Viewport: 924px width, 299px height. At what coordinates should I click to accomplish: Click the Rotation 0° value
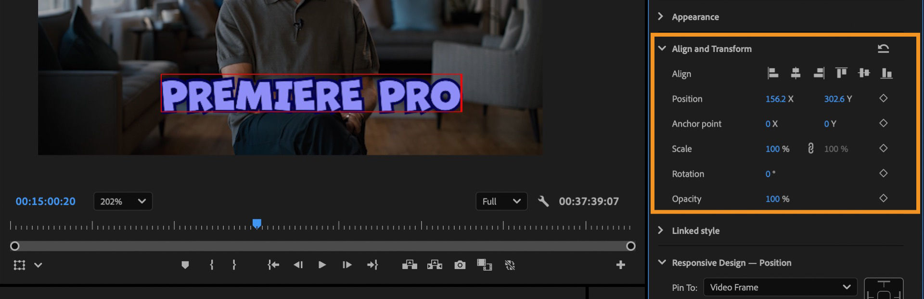click(768, 174)
